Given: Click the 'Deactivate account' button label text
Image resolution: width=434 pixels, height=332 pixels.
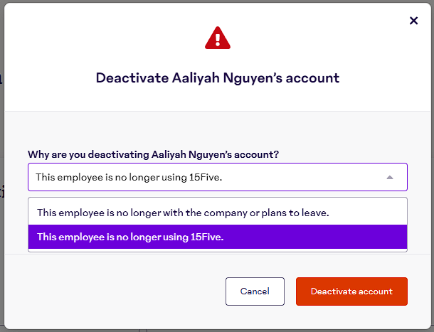Looking at the screenshot, I should (x=351, y=291).
